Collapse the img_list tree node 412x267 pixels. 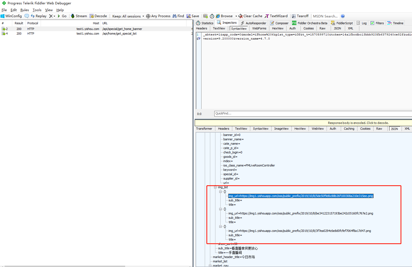(215, 187)
